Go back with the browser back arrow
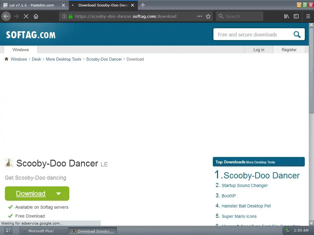This screenshot has height=235, width=314. coord(6,16)
